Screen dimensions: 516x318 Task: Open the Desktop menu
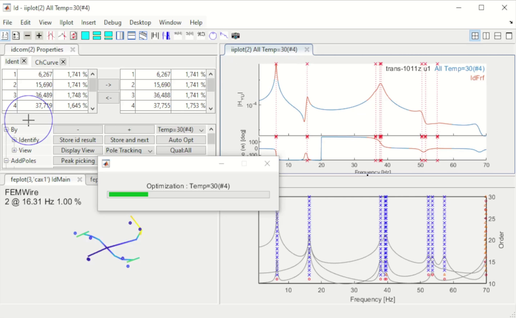tap(140, 22)
